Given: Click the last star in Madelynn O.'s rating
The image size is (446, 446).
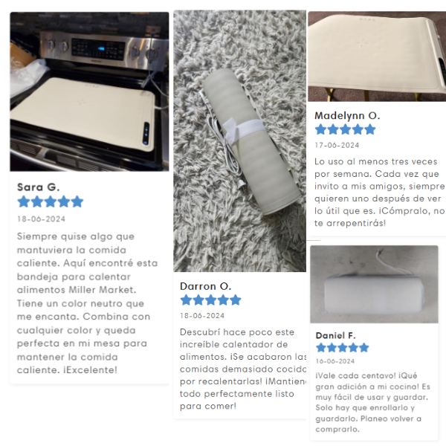Looking at the screenshot, I should (x=369, y=129).
